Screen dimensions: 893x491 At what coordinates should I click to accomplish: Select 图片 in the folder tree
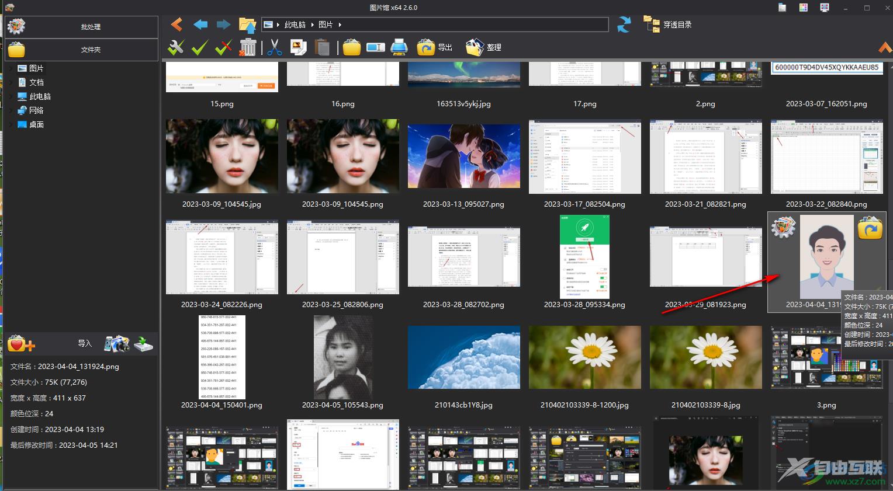(x=36, y=68)
